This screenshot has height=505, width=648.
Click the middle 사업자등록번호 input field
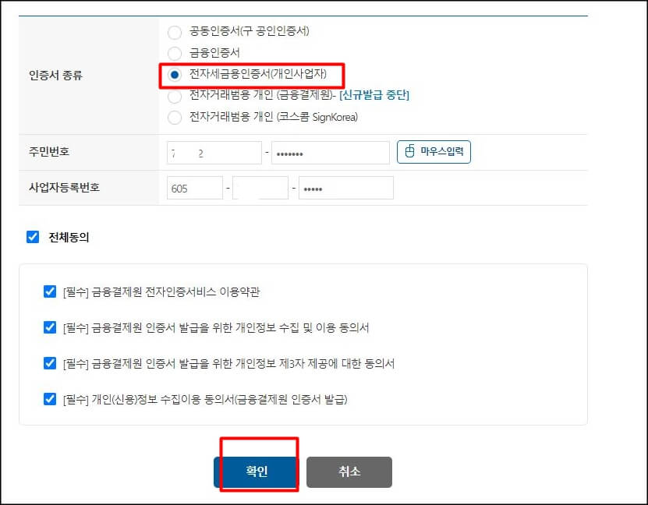[x=260, y=187]
